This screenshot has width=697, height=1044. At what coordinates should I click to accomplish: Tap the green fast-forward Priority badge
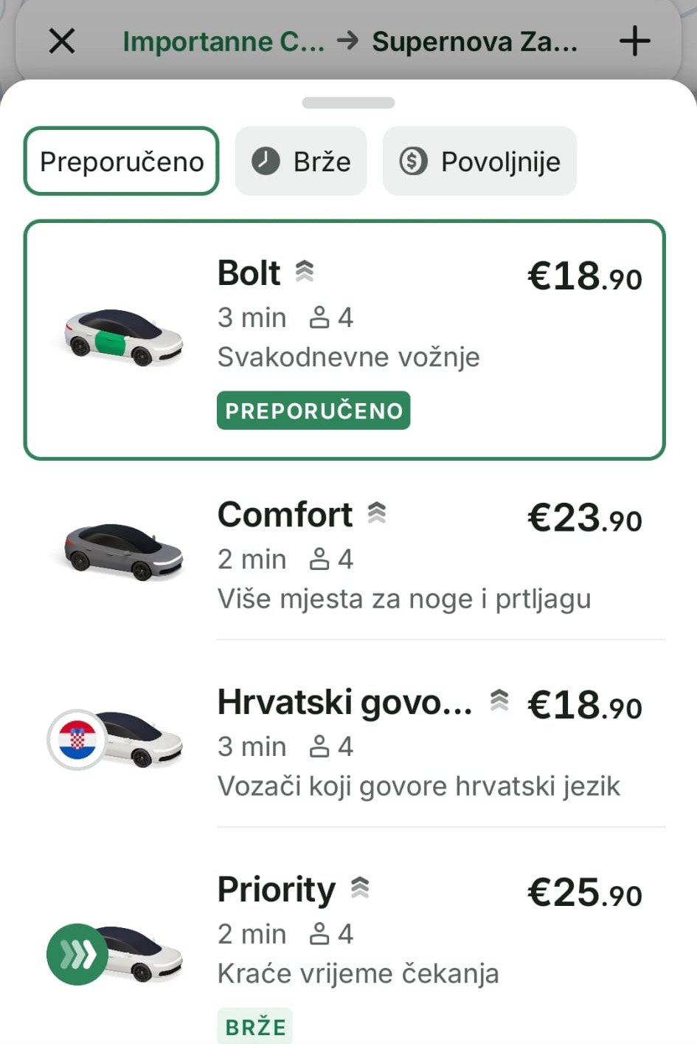click(x=77, y=954)
